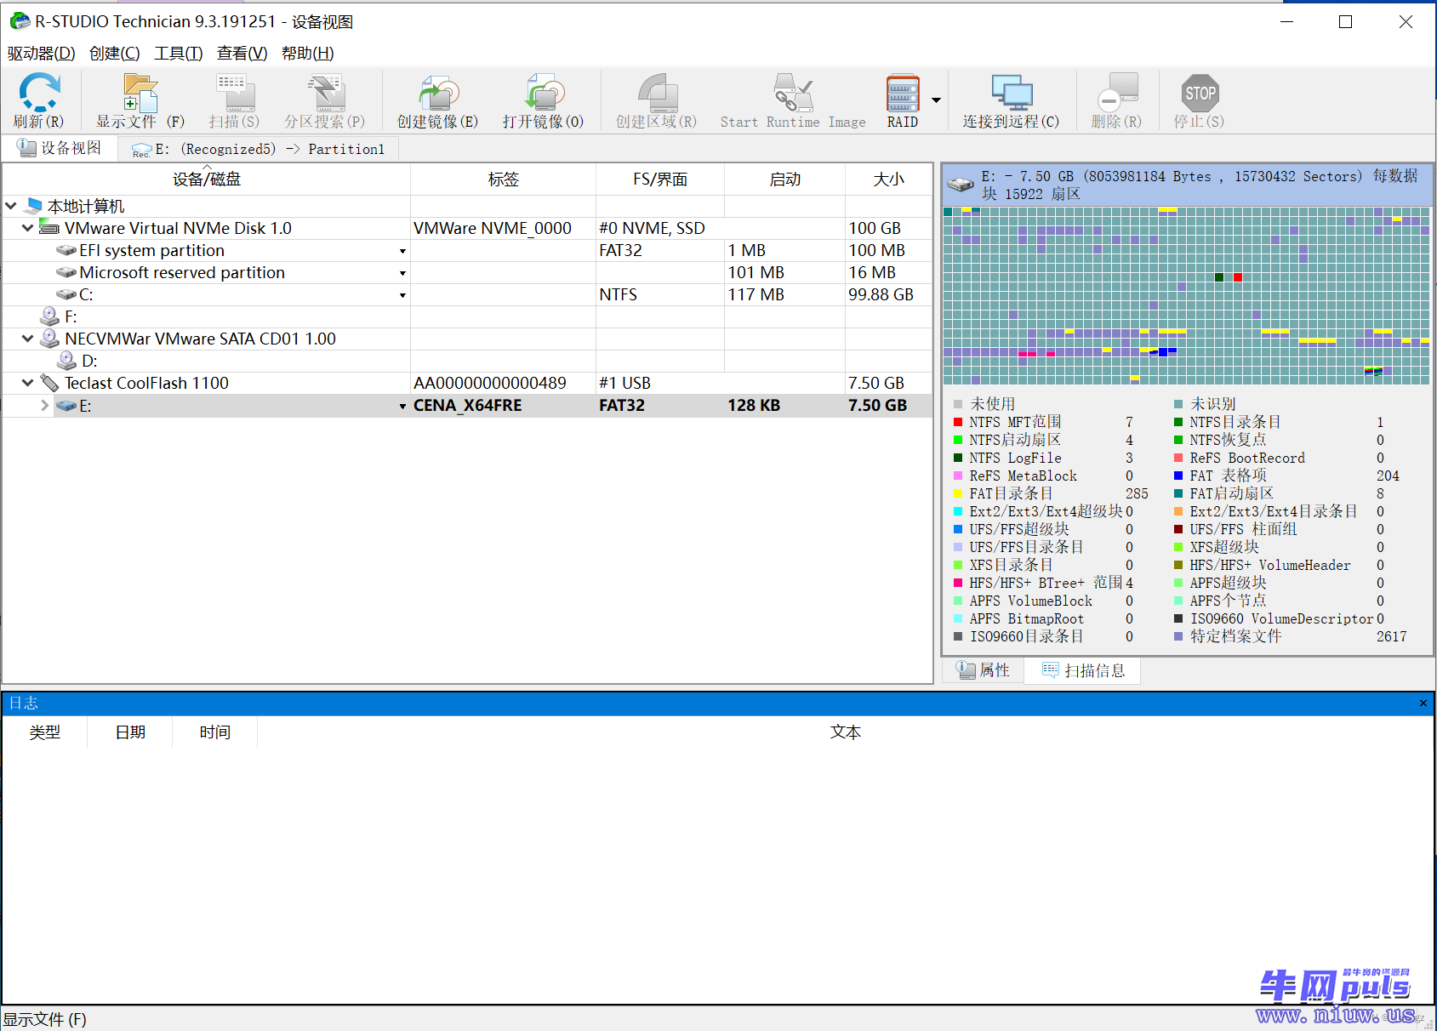The height and width of the screenshot is (1031, 1437).
Task: Click the 文本 log column header
Action: (x=845, y=732)
